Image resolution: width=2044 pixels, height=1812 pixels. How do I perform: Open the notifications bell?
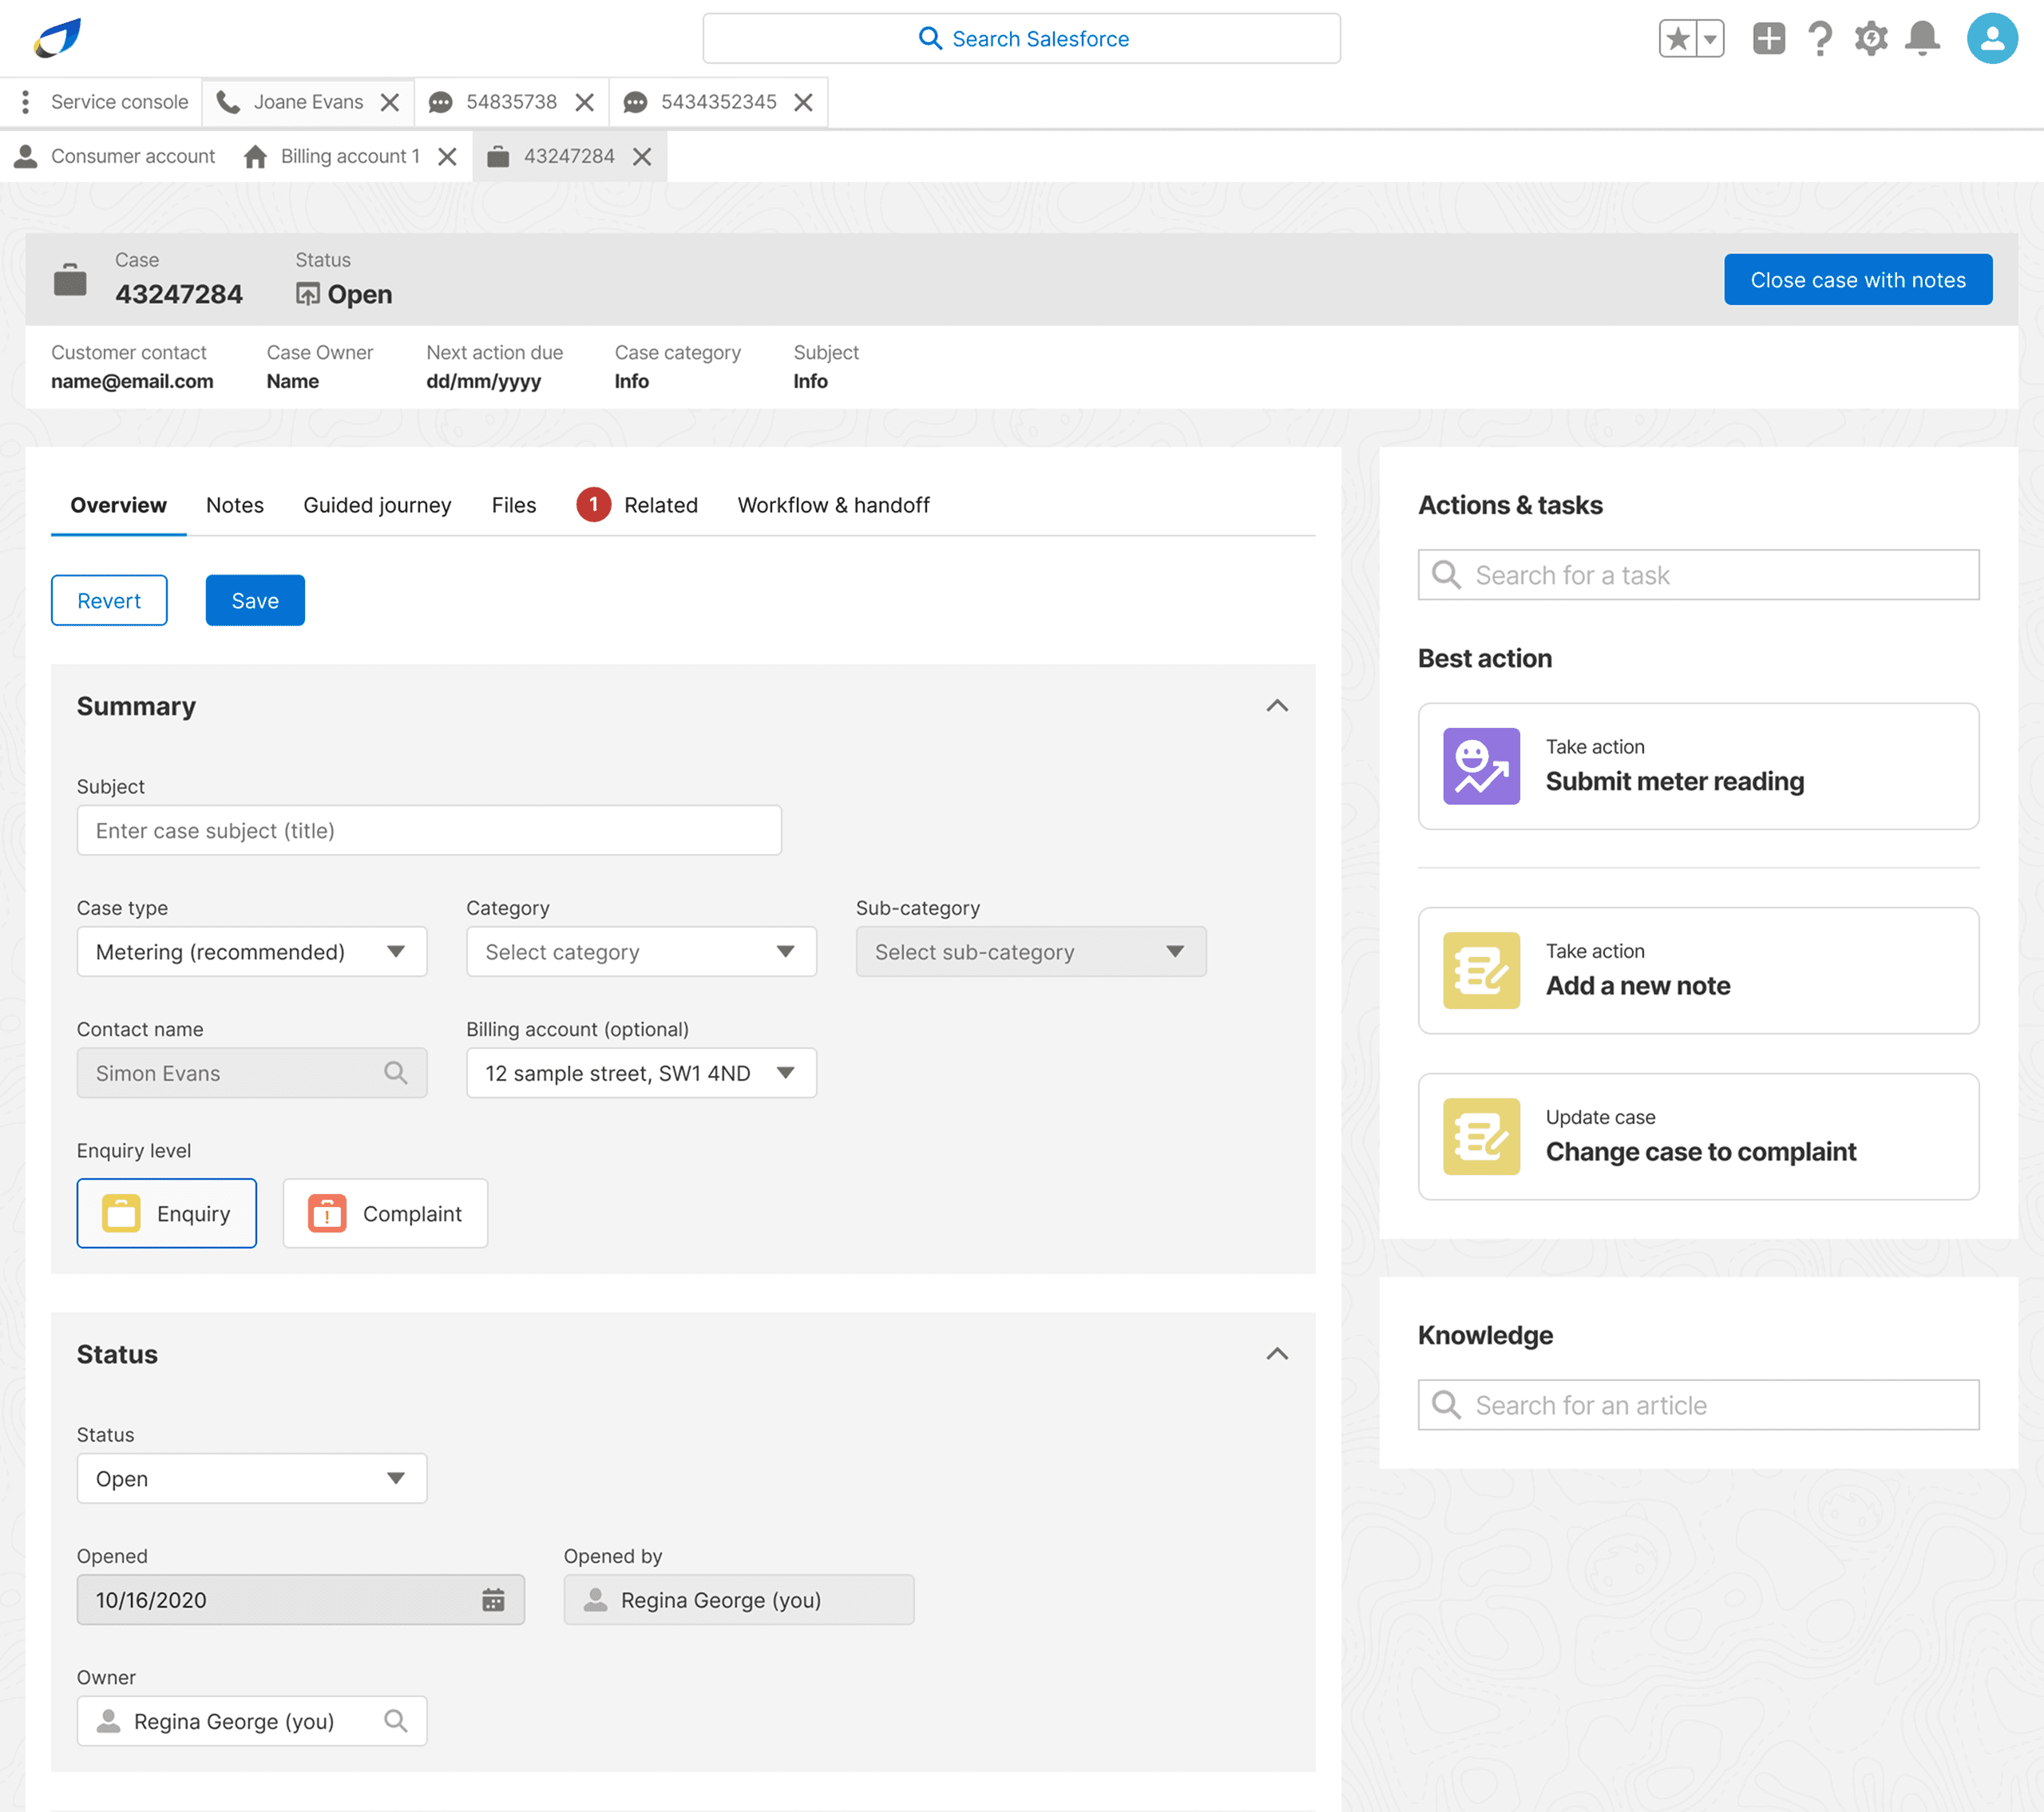point(1921,39)
